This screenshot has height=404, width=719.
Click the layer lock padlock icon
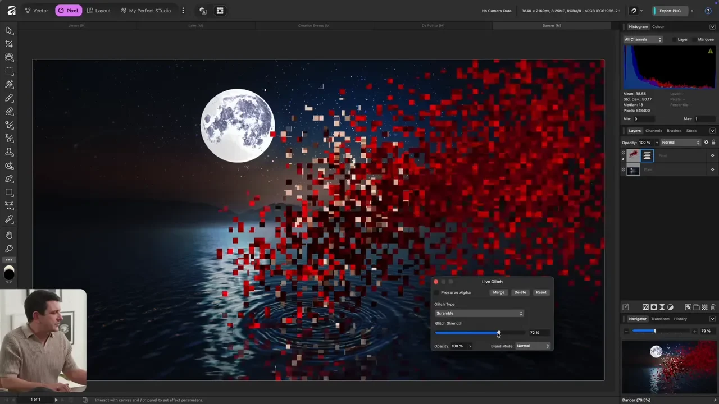point(713,143)
